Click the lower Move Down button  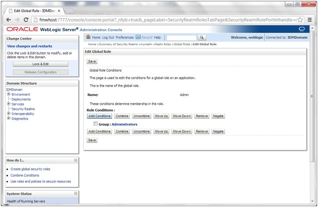[x=182, y=131]
